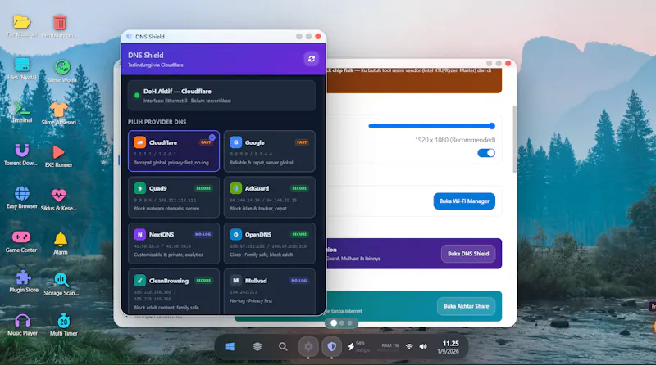Launch Torrent Downloader desktop icon
656x365 pixels.
click(x=22, y=151)
